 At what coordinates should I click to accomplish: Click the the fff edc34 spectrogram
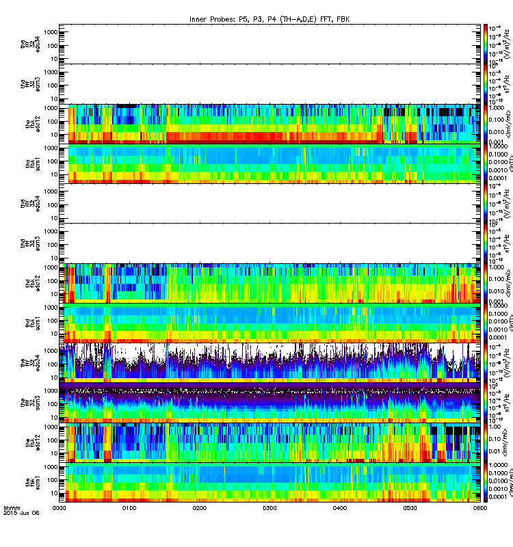(269, 363)
